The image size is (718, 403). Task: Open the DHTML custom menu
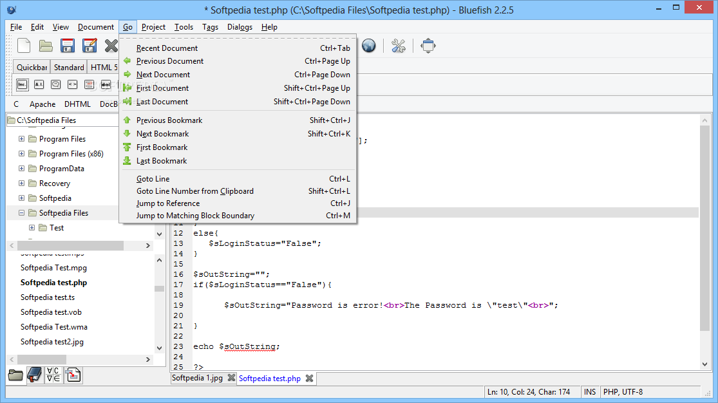point(77,104)
